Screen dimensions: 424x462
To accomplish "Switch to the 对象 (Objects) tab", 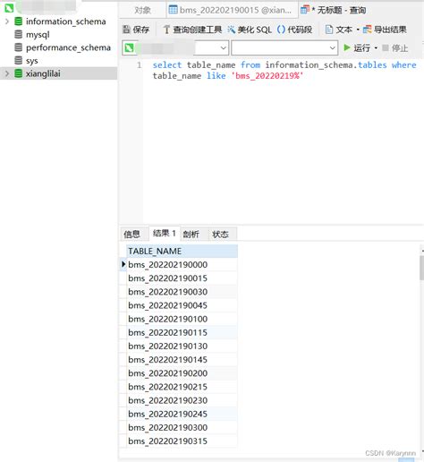I will (x=142, y=10).
